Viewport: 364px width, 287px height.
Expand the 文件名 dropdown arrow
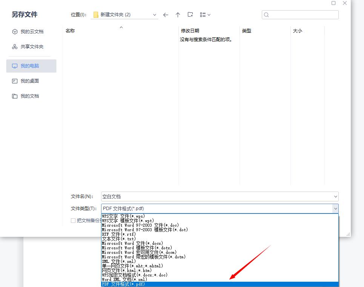[x=335, y=196]
